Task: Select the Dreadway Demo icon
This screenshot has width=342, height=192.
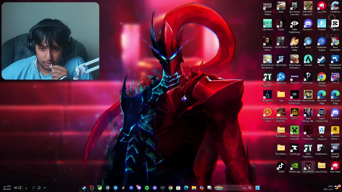Action: [x=267, y=44]
